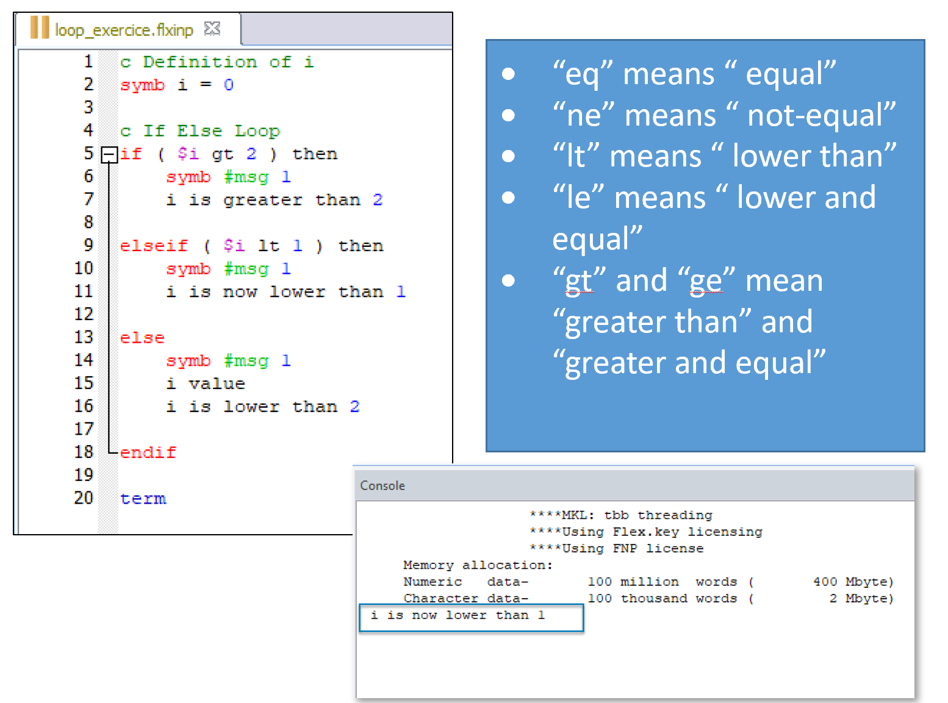Click the 'c Definition of i' comment
948x703 pixels.
[x=217, y=62]
